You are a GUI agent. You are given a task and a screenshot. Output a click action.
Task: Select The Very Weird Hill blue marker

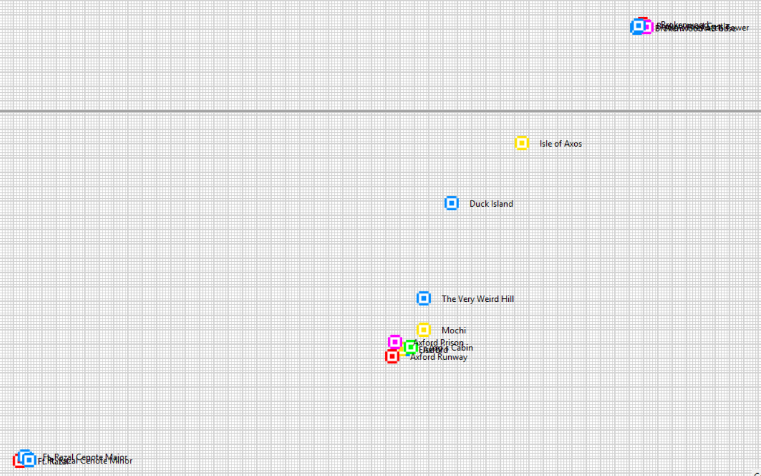coord(423,298)
